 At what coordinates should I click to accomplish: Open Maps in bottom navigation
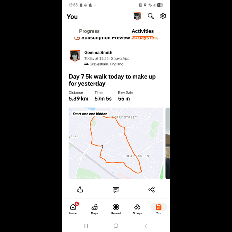coord(94,209)
